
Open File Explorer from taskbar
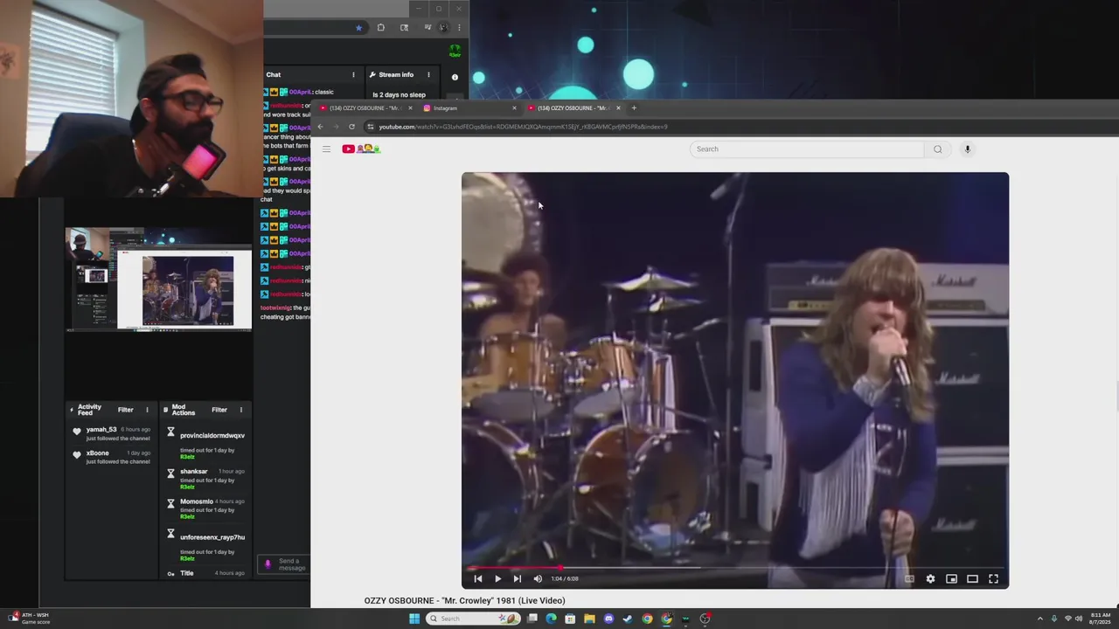click(x=589, y=619)
